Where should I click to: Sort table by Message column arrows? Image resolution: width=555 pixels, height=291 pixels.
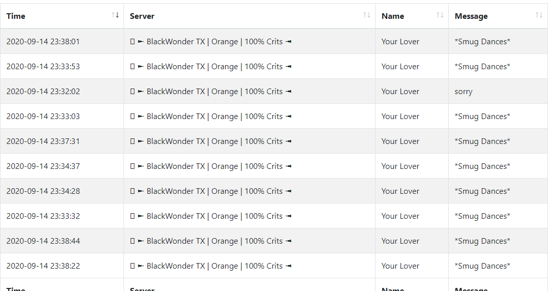[x=539, y=15]
